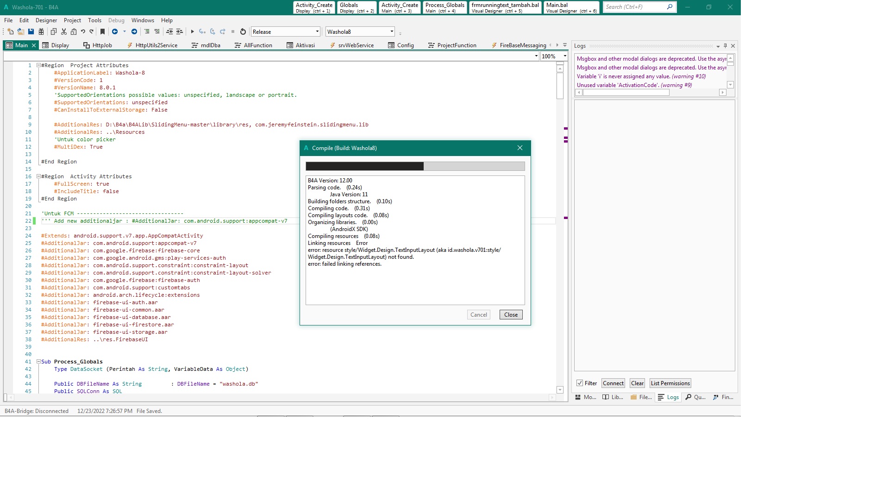Screen dimensions: 889x500
Task: Click the navigate backward arrow icon
Action: pyautogui.click(x=115, y=31)
